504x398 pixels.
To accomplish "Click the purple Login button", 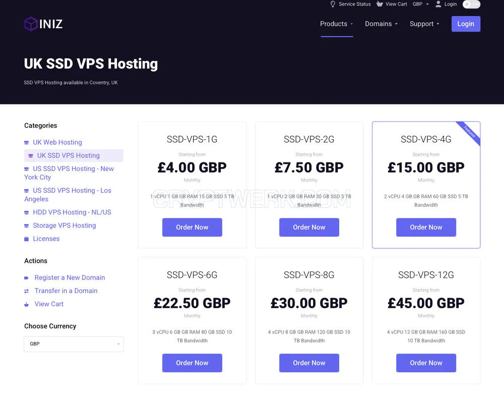I will click(x=466, y=24).
